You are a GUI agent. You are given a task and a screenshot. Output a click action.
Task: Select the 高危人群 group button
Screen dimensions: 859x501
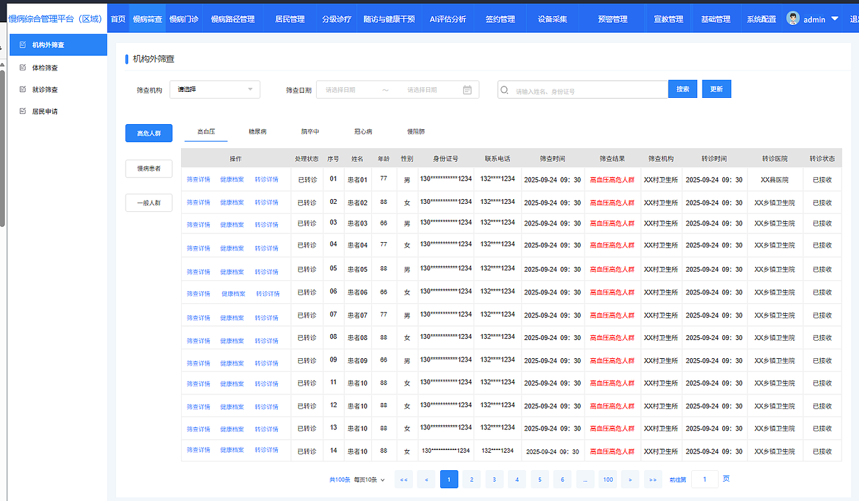149,133
